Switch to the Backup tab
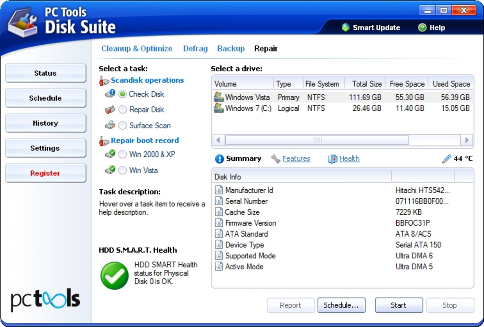 click(x=231, y=49)
